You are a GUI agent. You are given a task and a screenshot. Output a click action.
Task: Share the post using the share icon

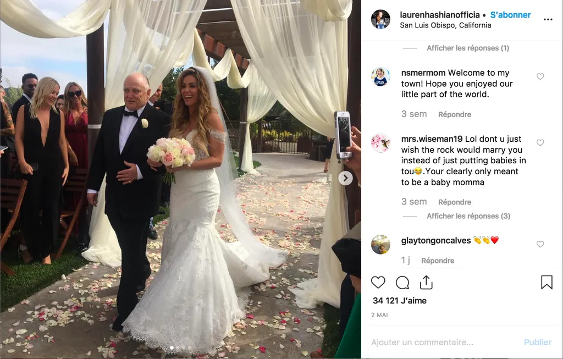point(426,282)
